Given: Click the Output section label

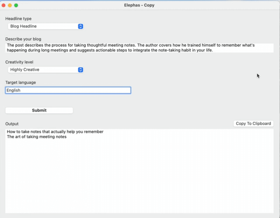Looking at the screenshot, I should [12, 124].
